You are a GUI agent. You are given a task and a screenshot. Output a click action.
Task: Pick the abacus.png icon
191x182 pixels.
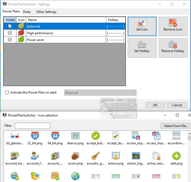click(75, 136)
